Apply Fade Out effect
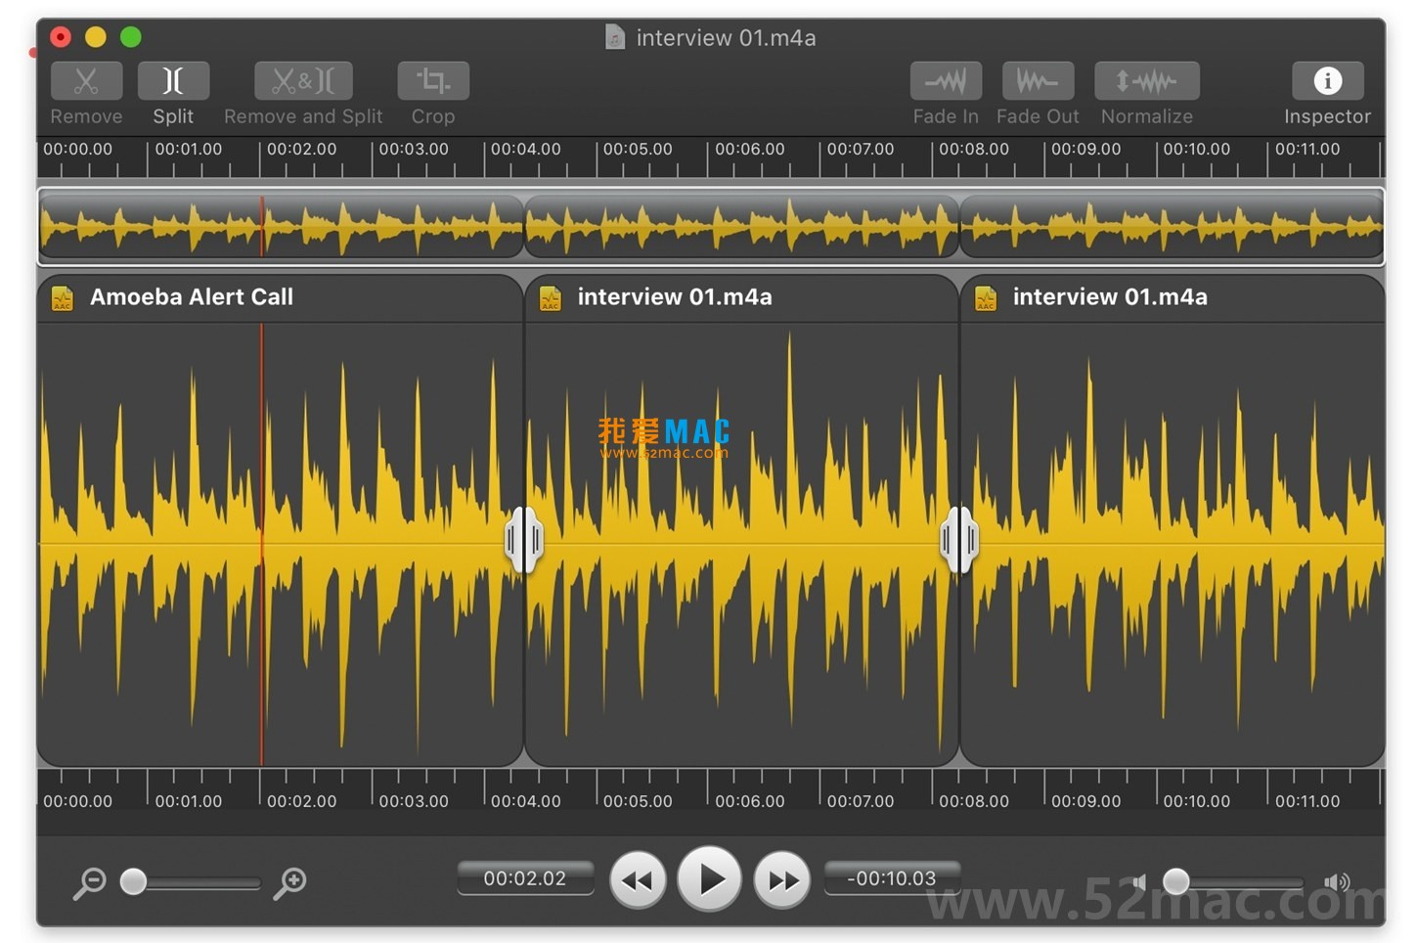This screenshot has width=1416, height=943. [1038, 81]
